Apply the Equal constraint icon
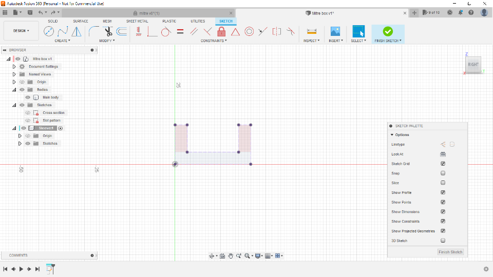Screen dimensions: 493x277 tap(180, 32)
